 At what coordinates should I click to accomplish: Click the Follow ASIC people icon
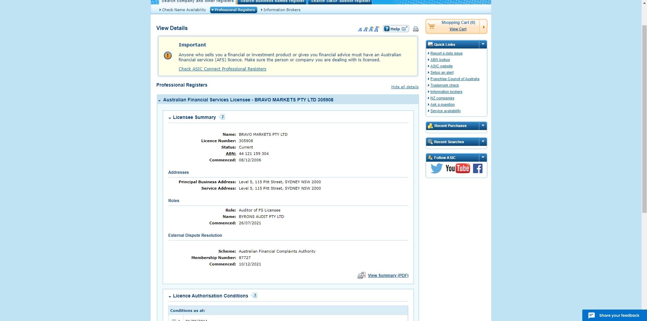tap(430, 157)
